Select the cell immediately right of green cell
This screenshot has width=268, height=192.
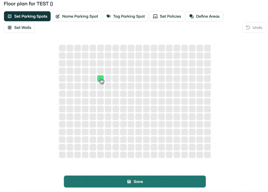108,79
